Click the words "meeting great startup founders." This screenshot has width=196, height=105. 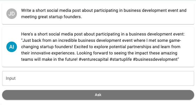pyautogui.click(x=51, y=17)
